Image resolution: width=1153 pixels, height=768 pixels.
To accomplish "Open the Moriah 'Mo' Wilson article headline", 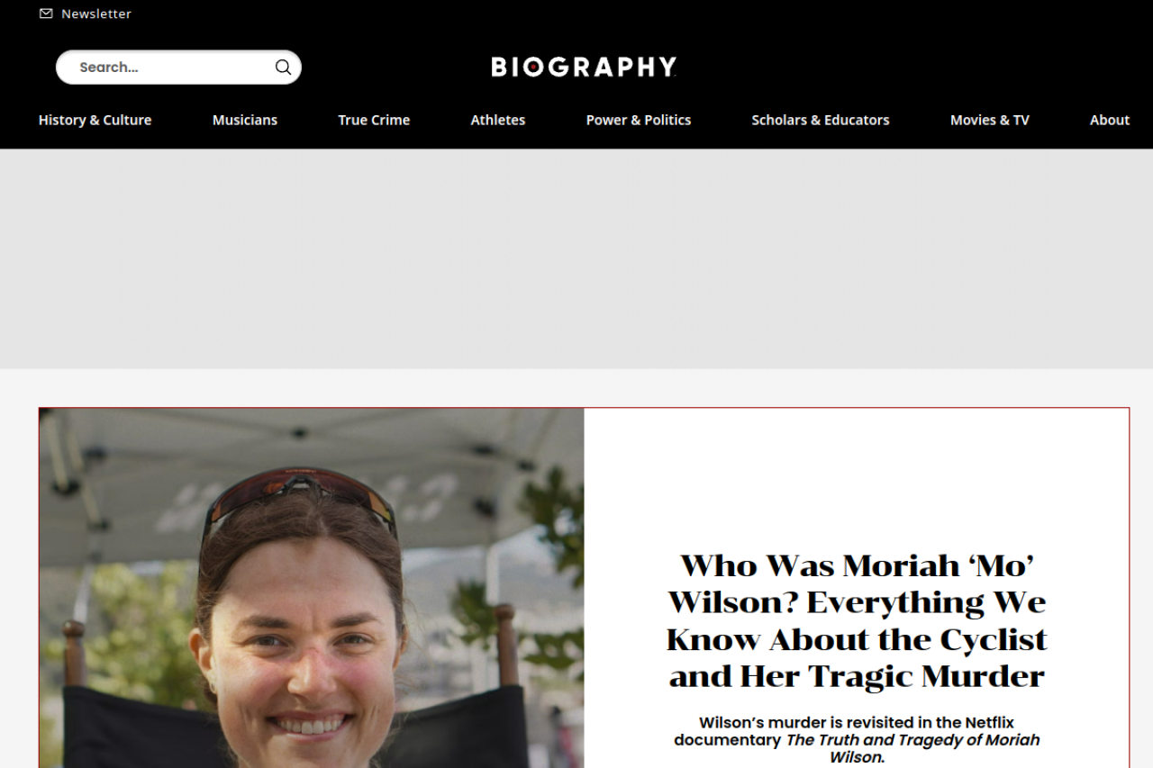I will pyautogui.click(x=857, y=620).
